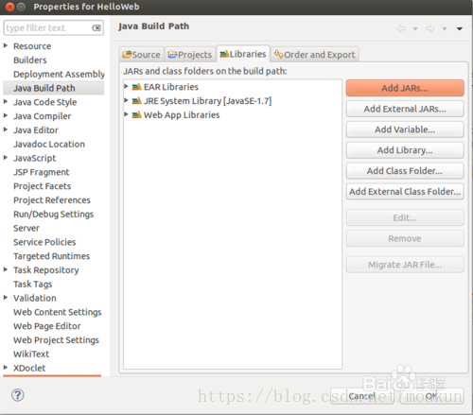This screenshot has height=415, width=473.
Task: Click the clear filter text icon
Action: pos(96,28)
